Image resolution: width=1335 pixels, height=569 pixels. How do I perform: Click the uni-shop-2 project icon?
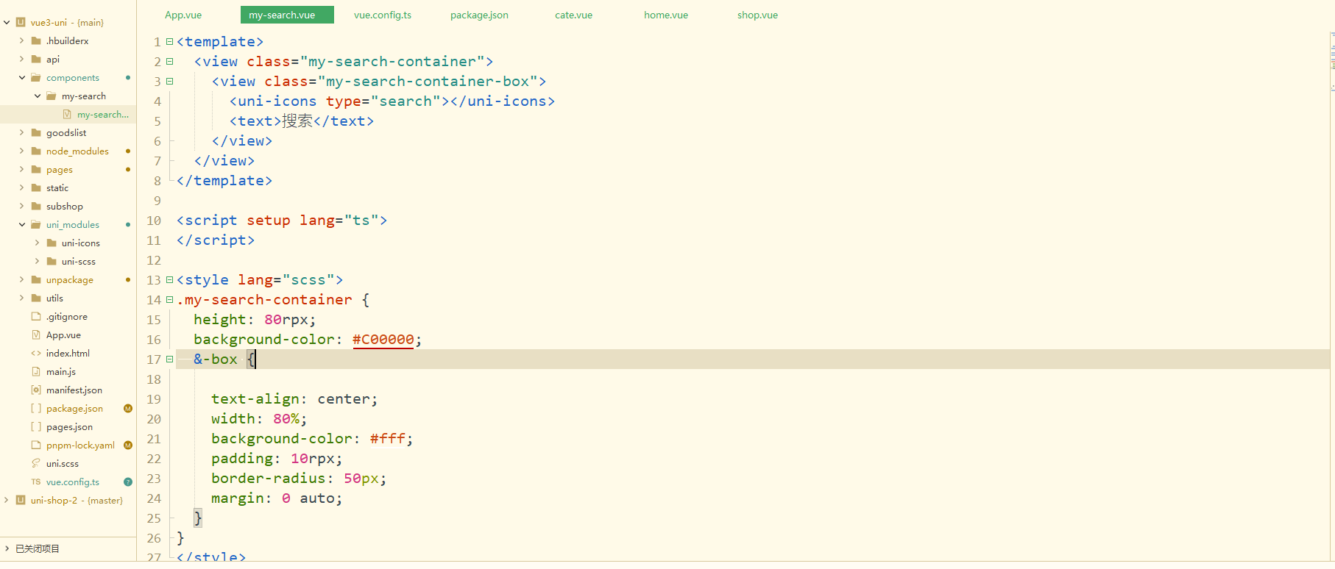coord(21,501)
